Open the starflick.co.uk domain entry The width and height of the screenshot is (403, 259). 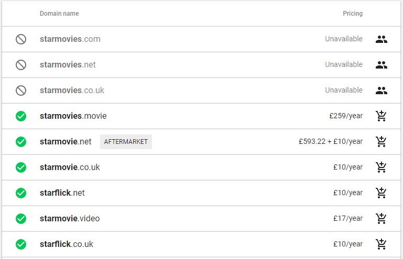click(67, 244)
